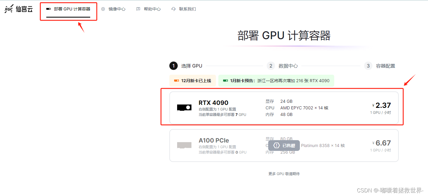This screenshot has width=428, height=196.
Task: Click the RTX 4090 graphics card image
Action: pyautogui.click(x=184, y=108)
